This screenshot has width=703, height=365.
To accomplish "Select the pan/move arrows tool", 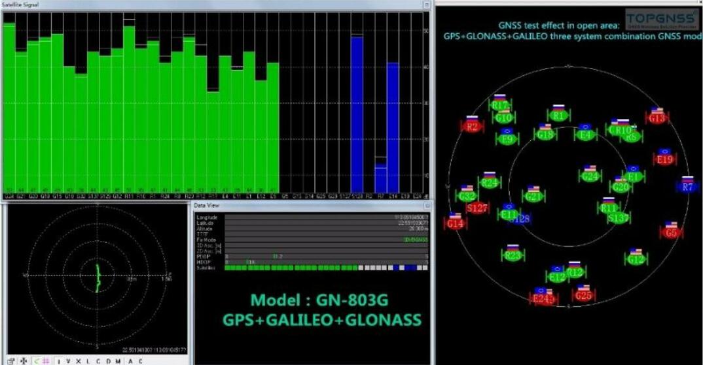I will 24,360.
